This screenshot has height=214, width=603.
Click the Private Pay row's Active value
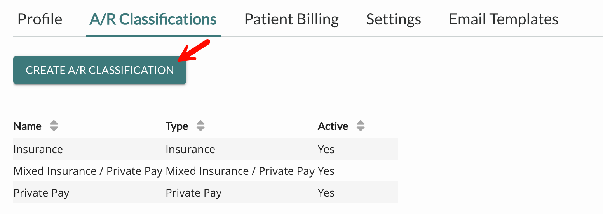pyautogui.click(x=326, y=193)
